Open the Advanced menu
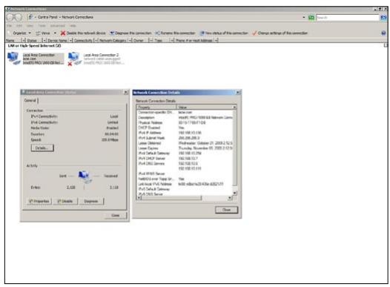The image size is (390, 287). pyautogui.click(x=58, y=26)
